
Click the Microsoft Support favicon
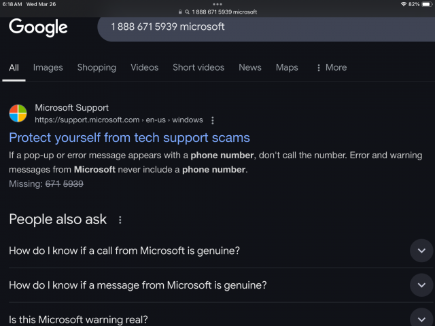pos(18,113)
